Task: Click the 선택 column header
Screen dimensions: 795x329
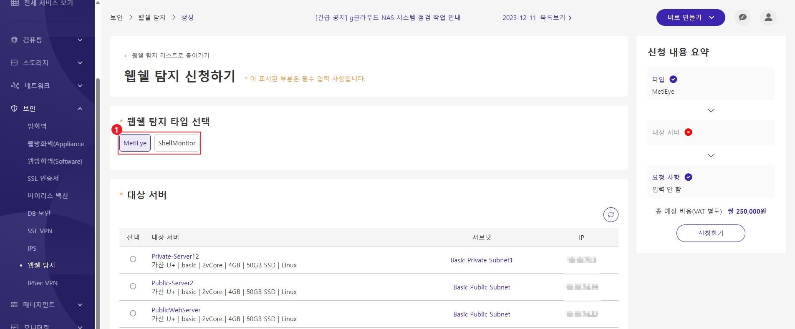Action: [x=133, y=237]
